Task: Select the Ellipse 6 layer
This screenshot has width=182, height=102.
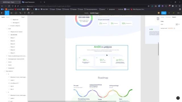Action: [13, 44]
